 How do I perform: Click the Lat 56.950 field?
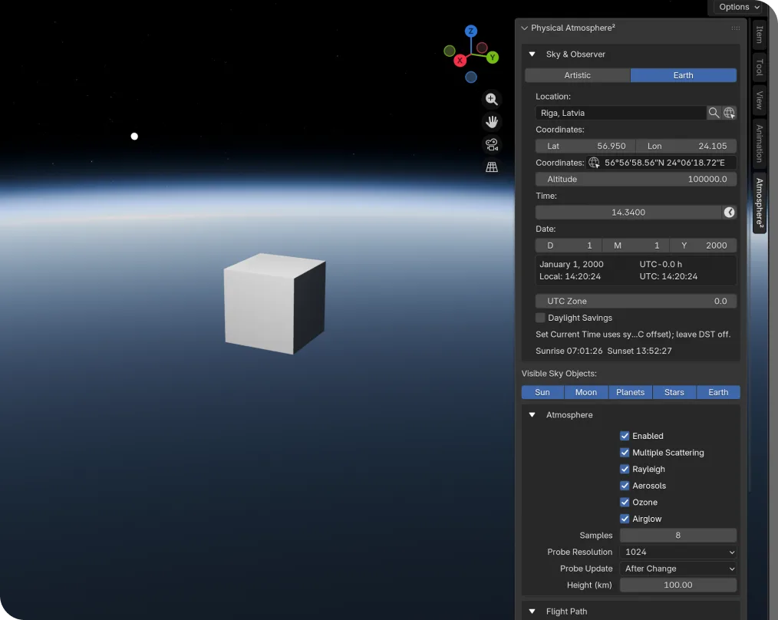point(585,146)
